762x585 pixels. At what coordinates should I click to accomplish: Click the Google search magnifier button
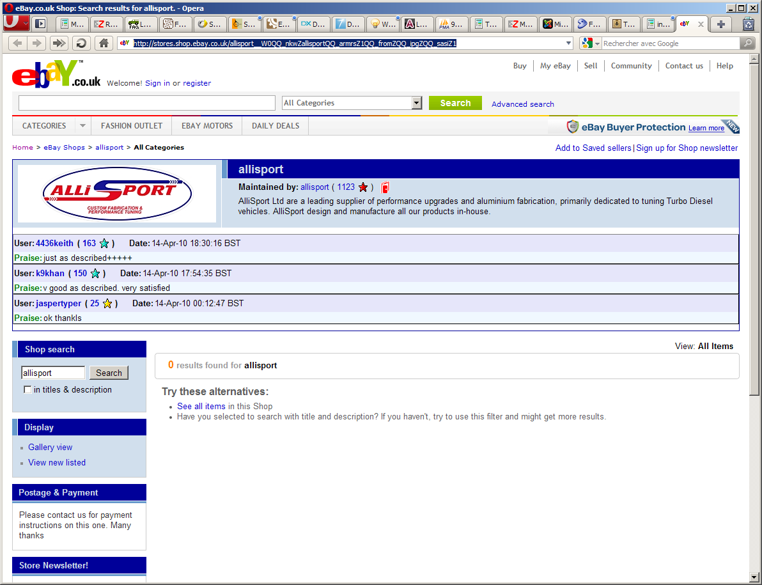747,43
